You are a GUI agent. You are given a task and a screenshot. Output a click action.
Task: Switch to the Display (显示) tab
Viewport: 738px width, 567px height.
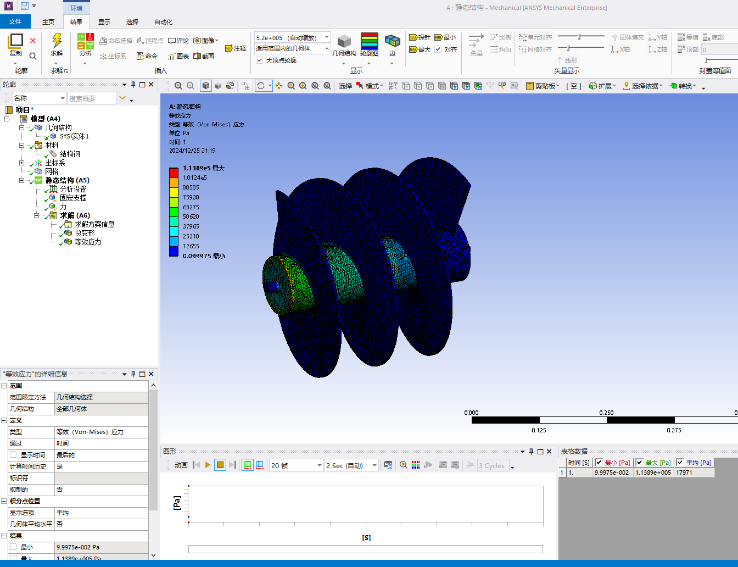[x=104, y=22]
